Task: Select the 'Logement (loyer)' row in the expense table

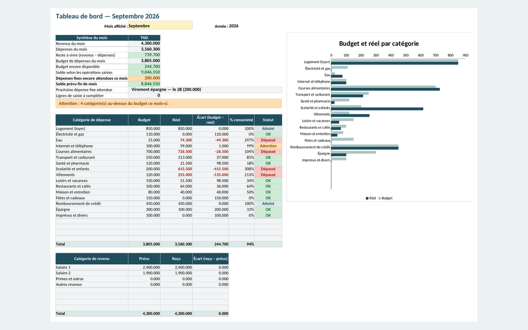Action: [x=169, y=128]
